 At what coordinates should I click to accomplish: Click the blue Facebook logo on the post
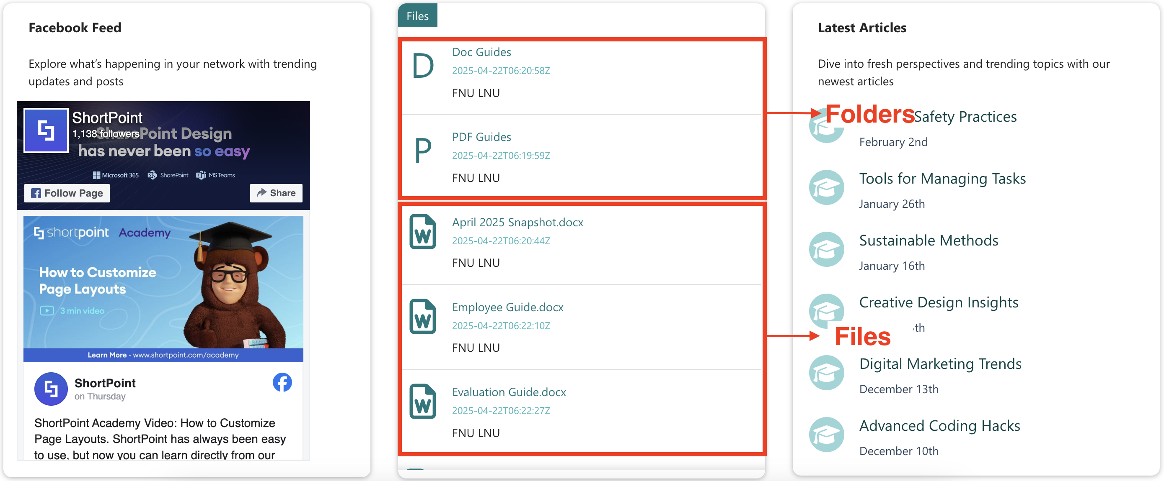tap(282, 383)
